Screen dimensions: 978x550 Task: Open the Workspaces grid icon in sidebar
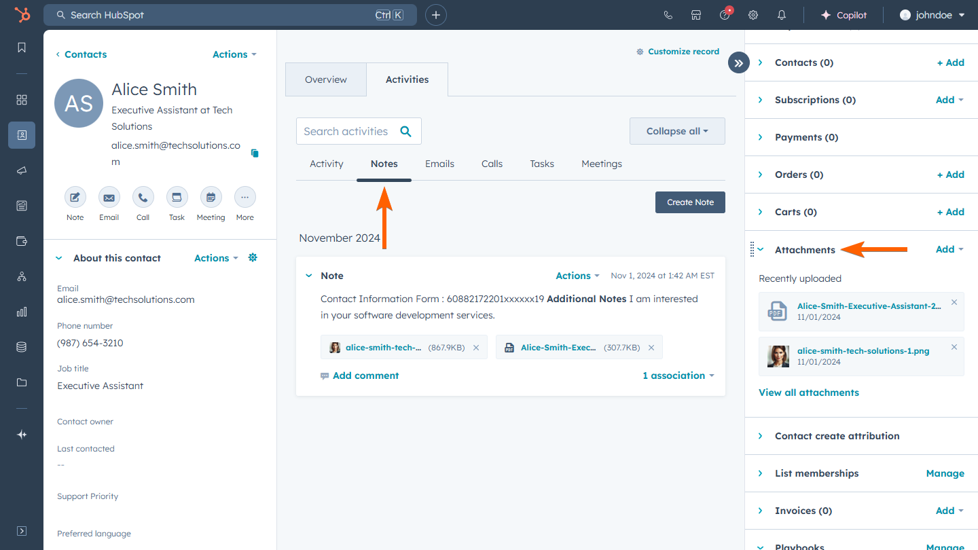(x=22, y=100)
